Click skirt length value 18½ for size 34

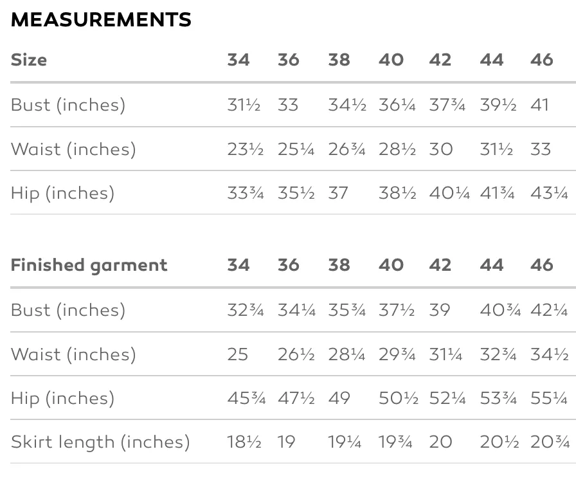tap(244, 442)
